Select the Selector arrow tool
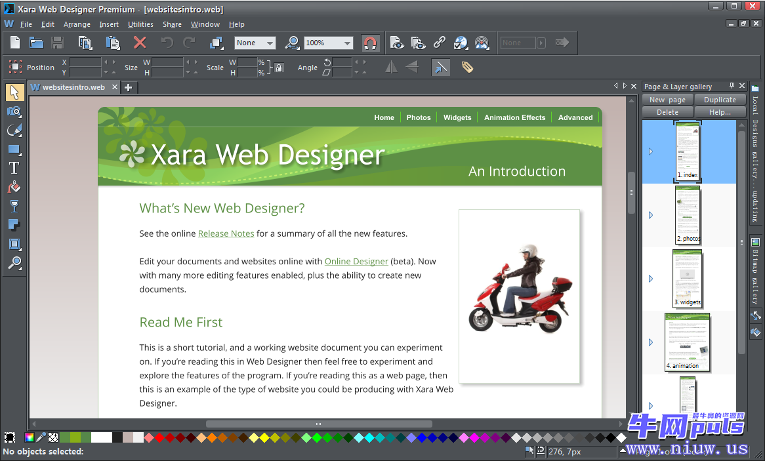 pyautogui.click(x=14, y=92)
